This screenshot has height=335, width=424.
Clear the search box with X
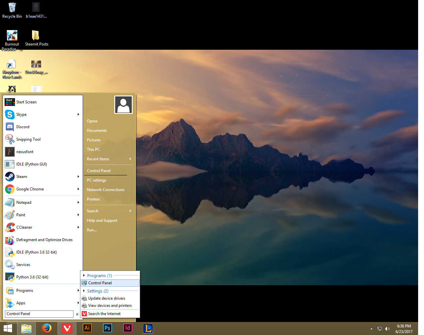click(77, 314)
